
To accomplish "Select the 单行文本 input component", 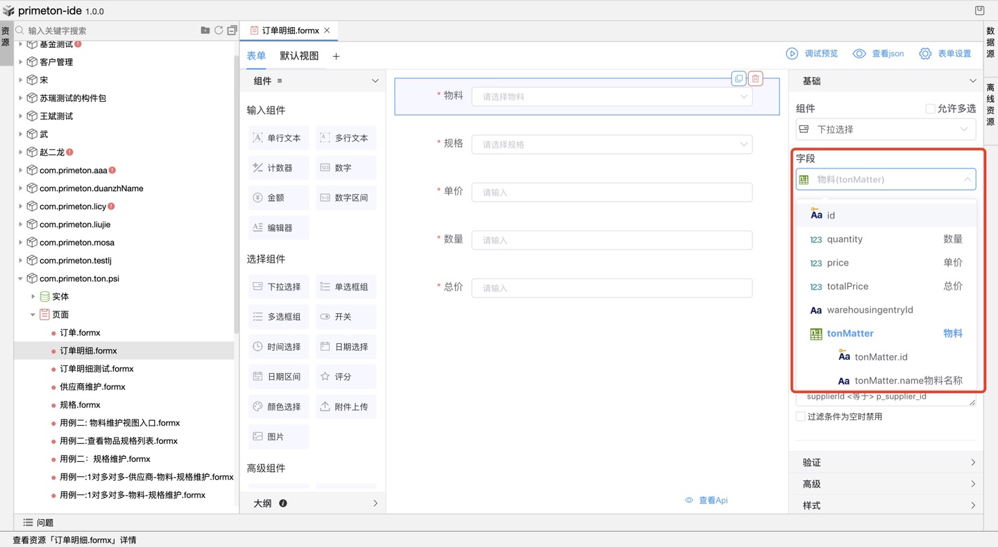I will (278, 137).
